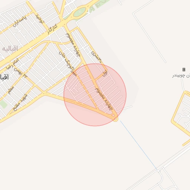Image resolution: width=190 pixels, height=190 pixels.
Task: Click the ۲۲ بهمن street label
Action: (21, 73)
